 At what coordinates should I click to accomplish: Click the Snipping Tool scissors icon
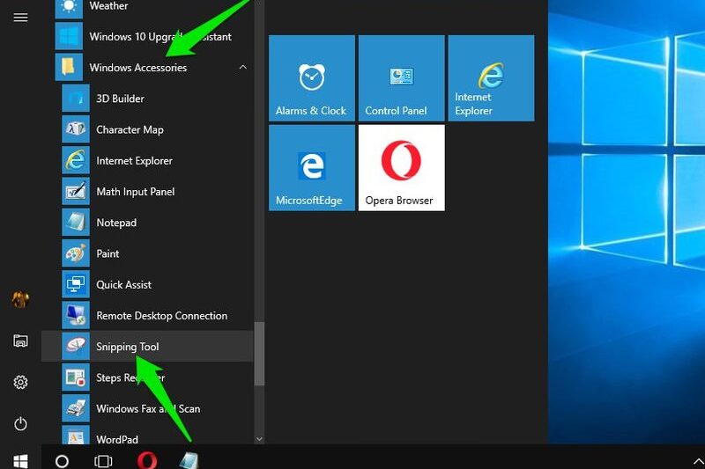(76, 346)
